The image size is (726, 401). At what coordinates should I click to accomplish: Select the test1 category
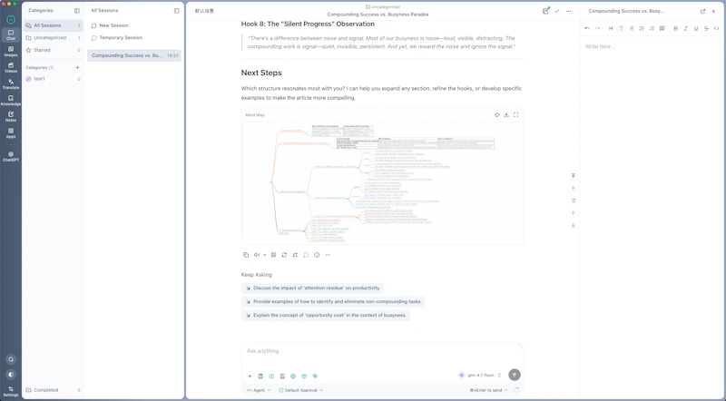point(54,79)
